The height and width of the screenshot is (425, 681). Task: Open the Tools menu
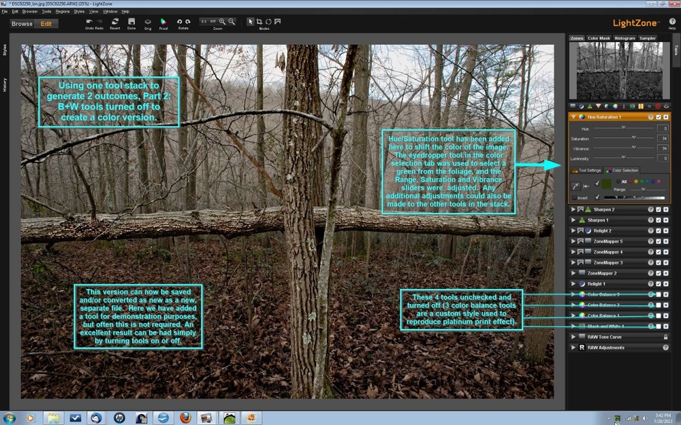click(46, 11)
